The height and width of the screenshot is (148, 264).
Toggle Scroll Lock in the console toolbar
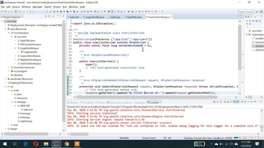(x=228, y=102)
